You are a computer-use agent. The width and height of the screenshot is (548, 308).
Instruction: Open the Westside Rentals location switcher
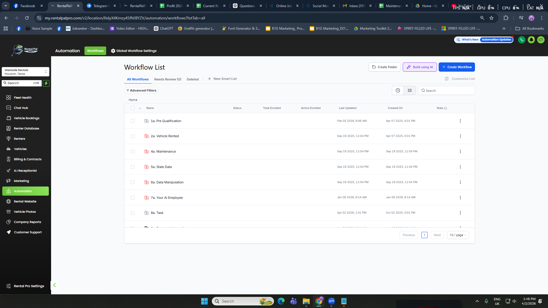(x=25, y=72)
